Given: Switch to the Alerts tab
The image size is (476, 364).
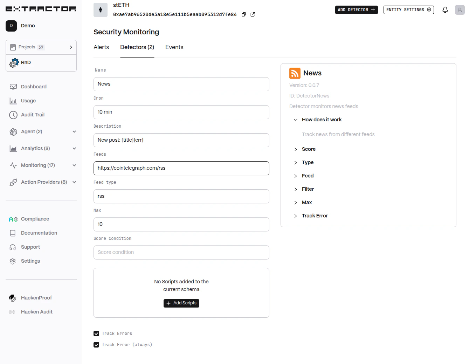Looking at the screenshot, I should click(x=101, y=47).
